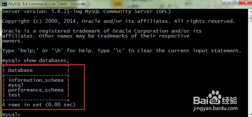The height and width of the screenshot is (117, 252).
Task: Click the 'Database' column header text
Action: (21, 70)
